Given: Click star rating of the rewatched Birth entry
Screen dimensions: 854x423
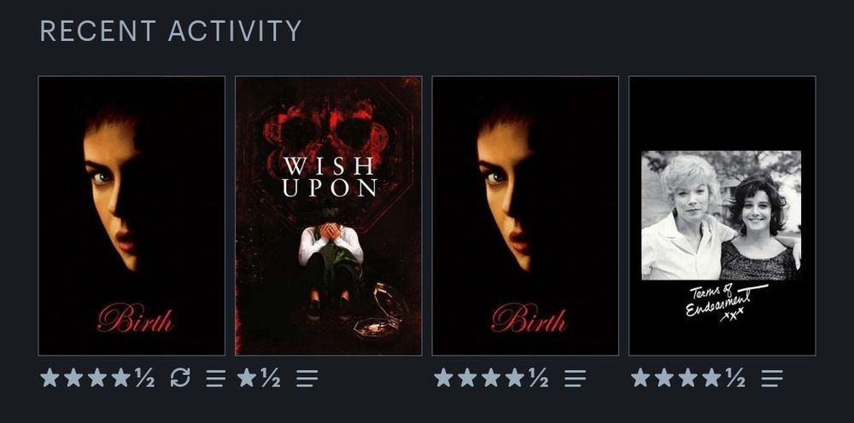Looking at the screenshot, I should (x=97, y=377).
